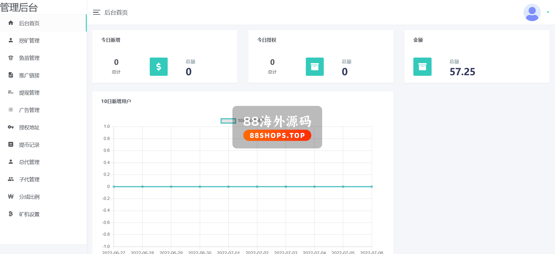This screenshot has height=254, width=555.
Task: Click the 2022-07-06 data point on chart
Action: click(x=372, y=187)
